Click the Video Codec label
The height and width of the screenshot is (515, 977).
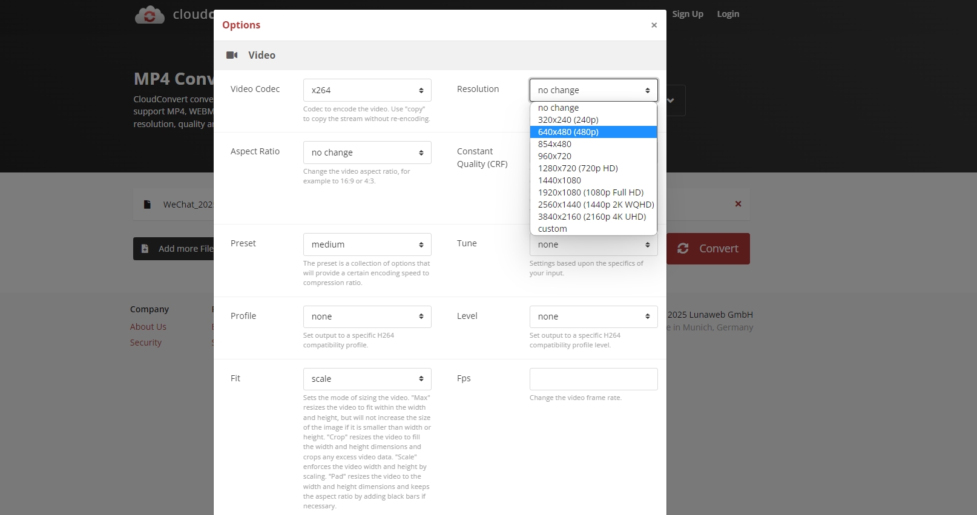(255, 89)
